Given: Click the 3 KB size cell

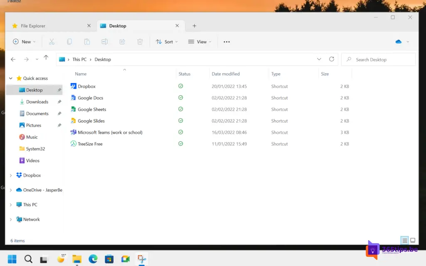Looking at the screenshot, I should click(344, 133).
